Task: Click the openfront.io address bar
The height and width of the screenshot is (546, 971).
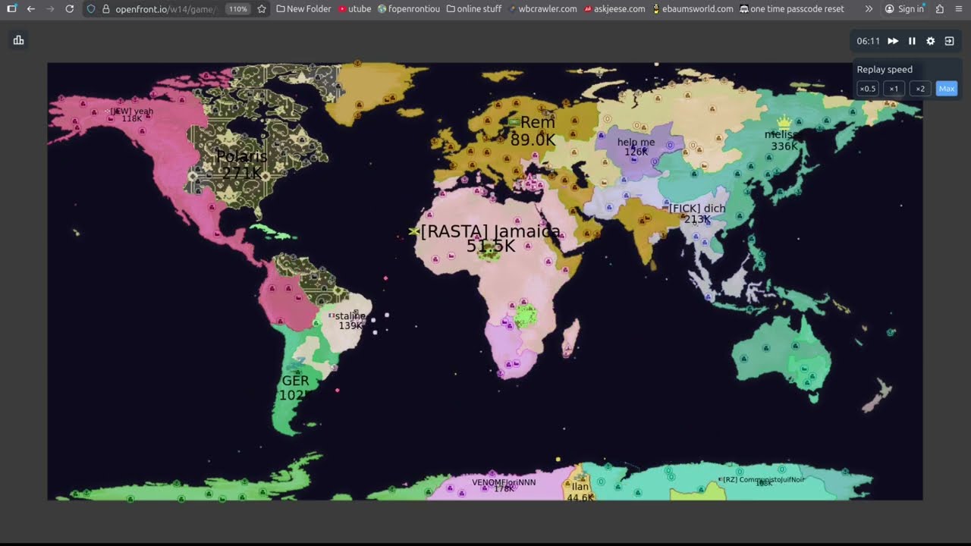Action: 165,9
